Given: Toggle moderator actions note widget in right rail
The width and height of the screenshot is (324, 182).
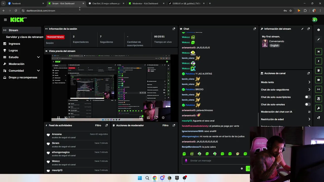Looking at the screenshot, I should (x=318, y=70).
